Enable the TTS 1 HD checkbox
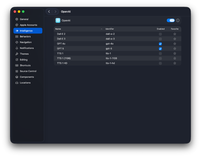The height and width of the screenshot is (157, 201). tap(160, 63)
